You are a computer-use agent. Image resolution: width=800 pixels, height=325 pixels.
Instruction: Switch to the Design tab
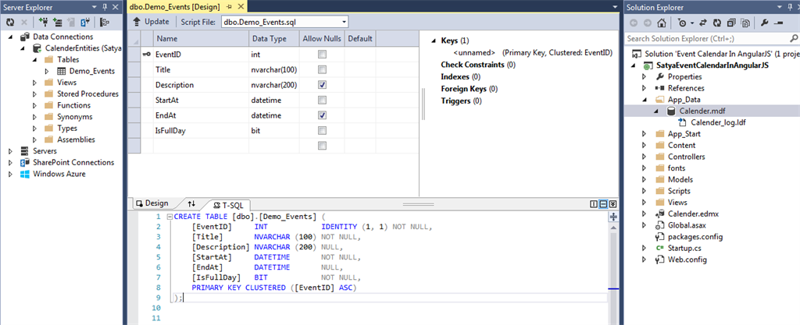coord(152,203)
